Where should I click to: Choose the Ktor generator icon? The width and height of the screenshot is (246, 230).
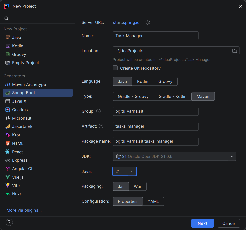(8, 135)
